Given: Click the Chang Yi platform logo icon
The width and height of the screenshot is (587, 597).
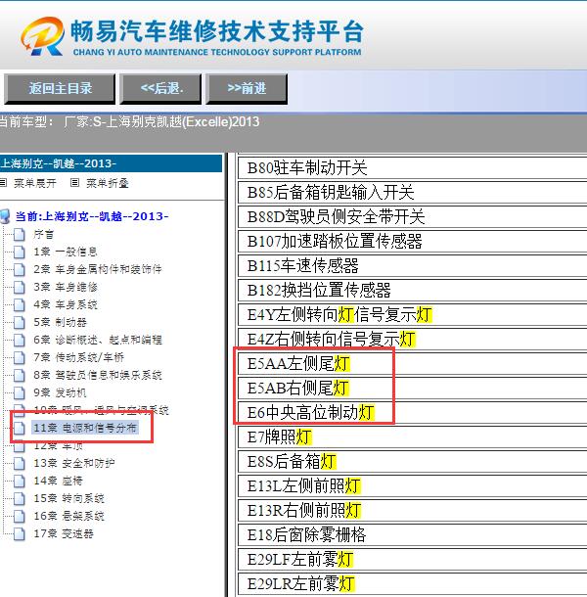Looking at the screenshot, I should [x=42, y=36].
